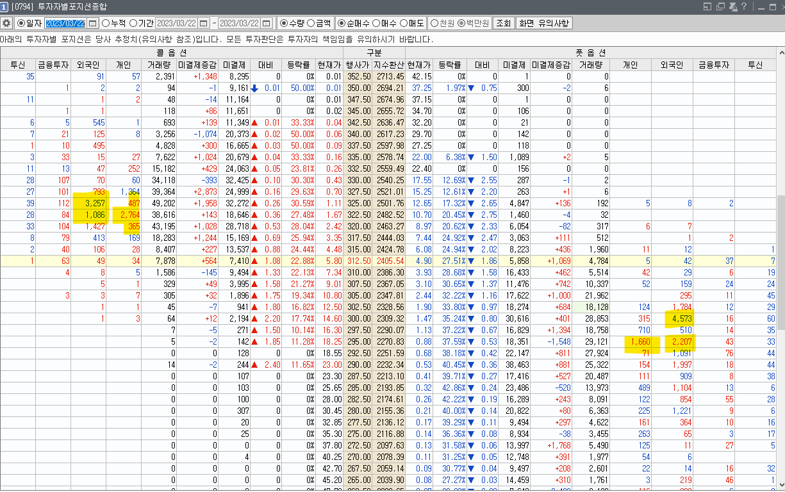
Task: Click the window layout icon in title bar
Action: 707,7
